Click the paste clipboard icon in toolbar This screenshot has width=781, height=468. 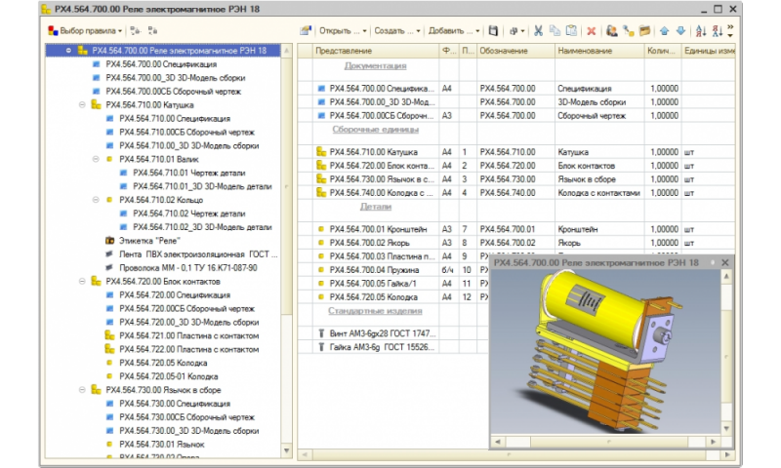point(570,31)
